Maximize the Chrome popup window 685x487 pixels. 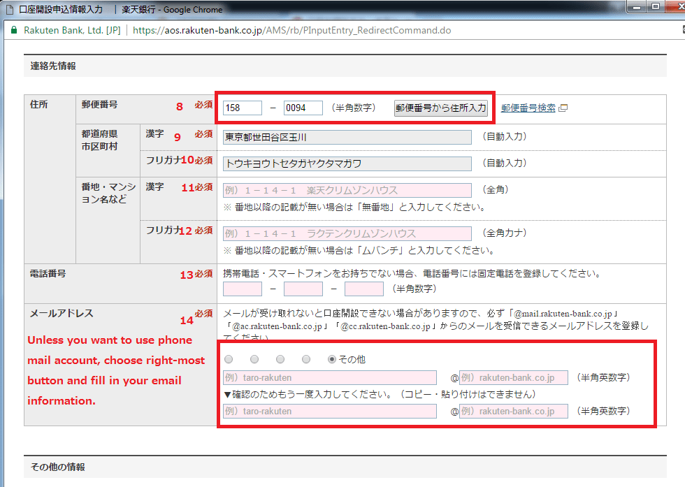(656, 7)
